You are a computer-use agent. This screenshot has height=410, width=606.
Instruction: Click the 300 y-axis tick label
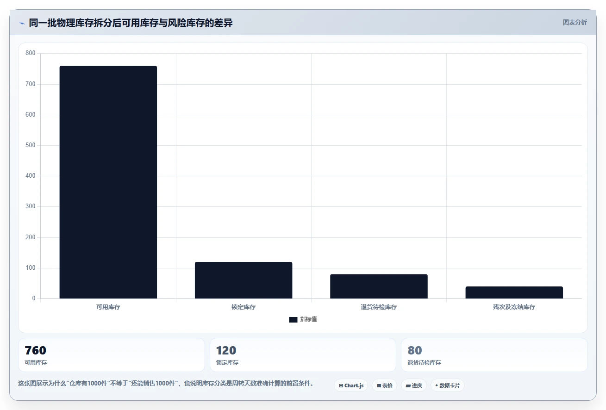coord(31,206)
